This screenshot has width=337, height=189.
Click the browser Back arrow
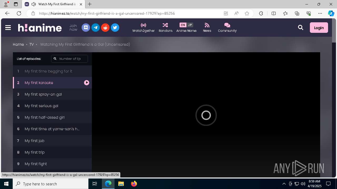[x=7, y=13]
